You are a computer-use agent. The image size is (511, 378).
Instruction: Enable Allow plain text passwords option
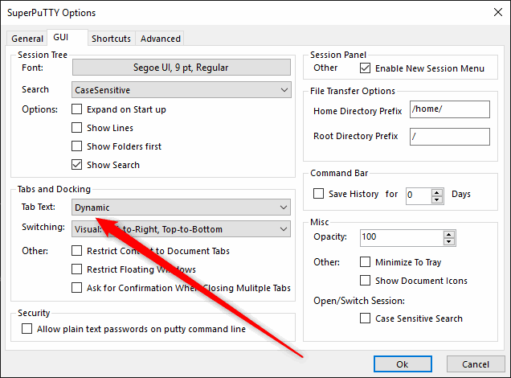coord(27,329)
